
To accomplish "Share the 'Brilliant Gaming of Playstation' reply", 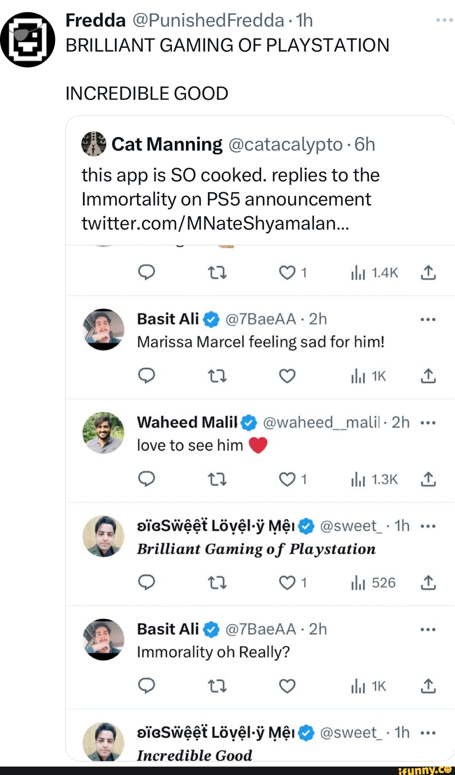I will click(428, 583).
